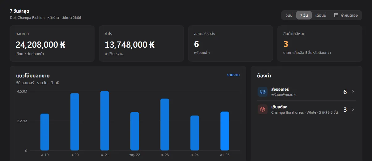Image resolution: width=372 pixels, height=161 pixels.
Task: Click the 7 วันล่าสุด page heading
Action: [19, 11]
